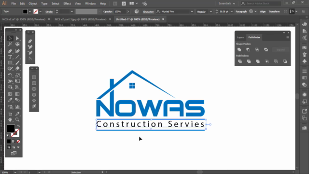Open the Essentials workspace dropdown

(226, 3)
